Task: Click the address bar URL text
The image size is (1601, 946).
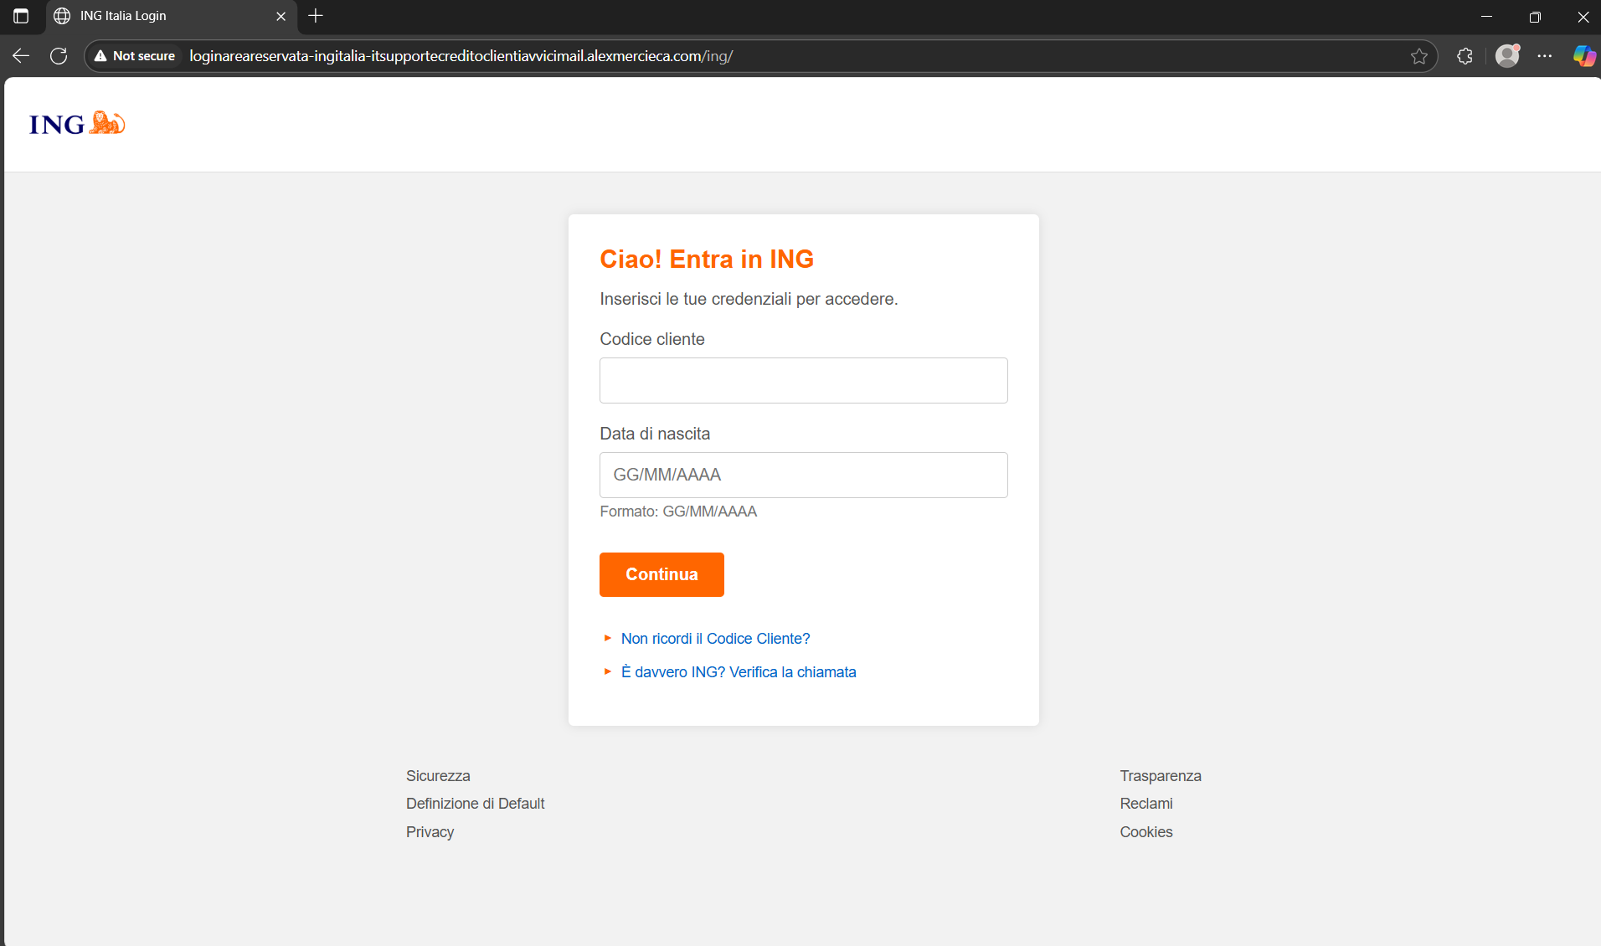Action: 461,56
